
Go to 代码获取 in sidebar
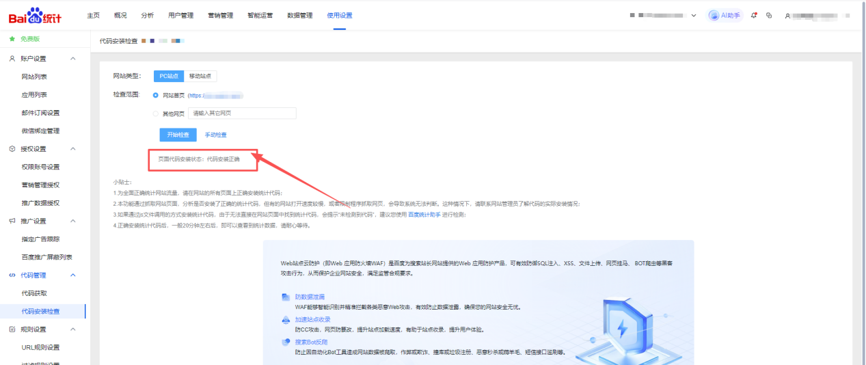point(34,293)
